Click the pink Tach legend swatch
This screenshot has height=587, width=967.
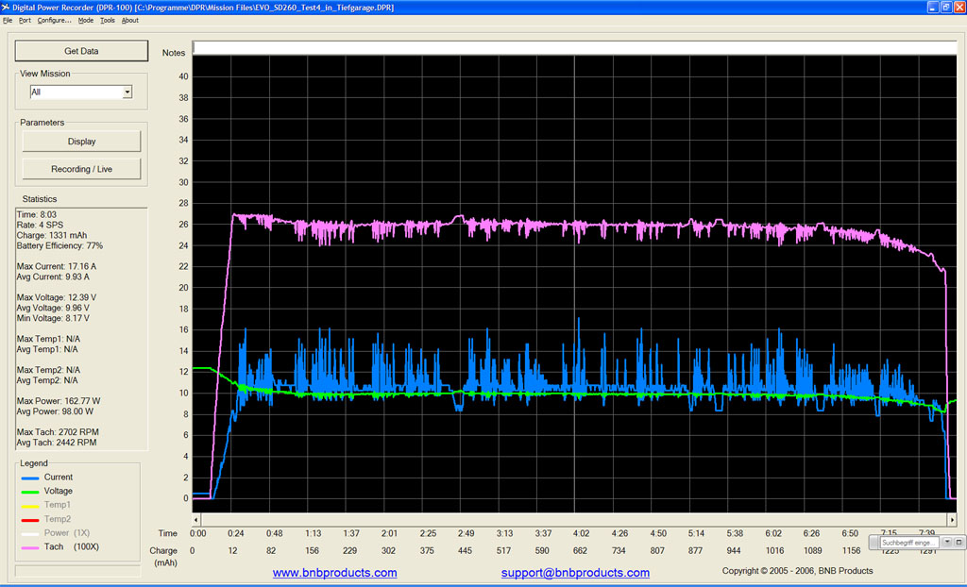tap(30, 547)
